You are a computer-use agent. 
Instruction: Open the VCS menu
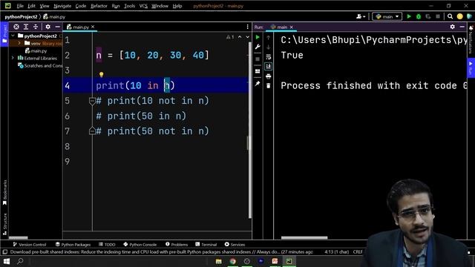[143, 6]
